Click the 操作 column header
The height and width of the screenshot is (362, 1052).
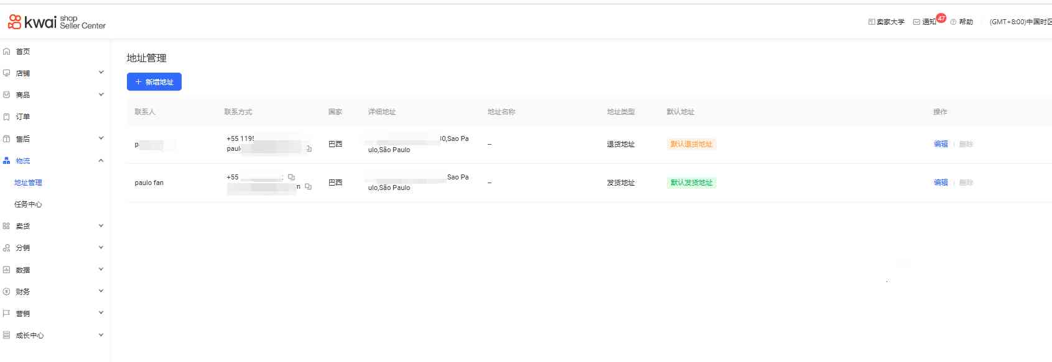tap(940, 112)
